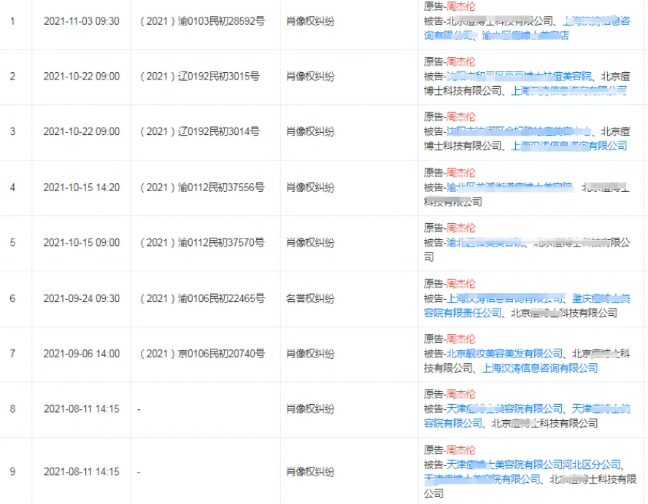Image resolution: width=648 pixels, height=504 pixels.
Task: Click serial number 7 in first column
Action: pos(13,354)
